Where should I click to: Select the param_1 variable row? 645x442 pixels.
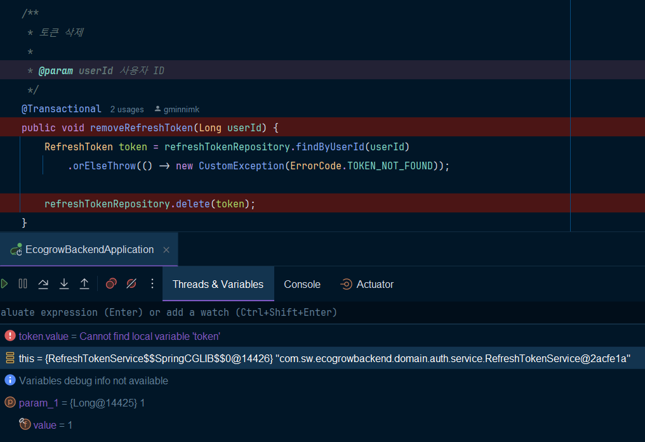coord(322,403)
